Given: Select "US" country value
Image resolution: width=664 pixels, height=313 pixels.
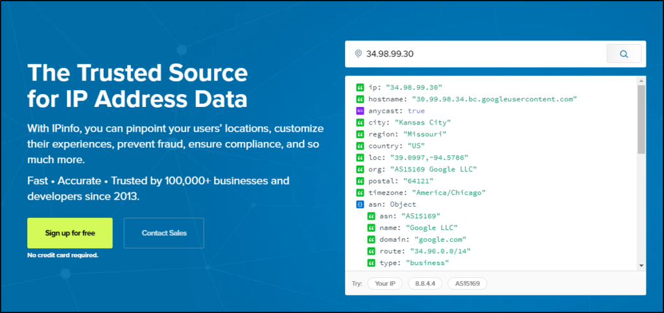Looking at the screenshot, I should coord(418,146).
